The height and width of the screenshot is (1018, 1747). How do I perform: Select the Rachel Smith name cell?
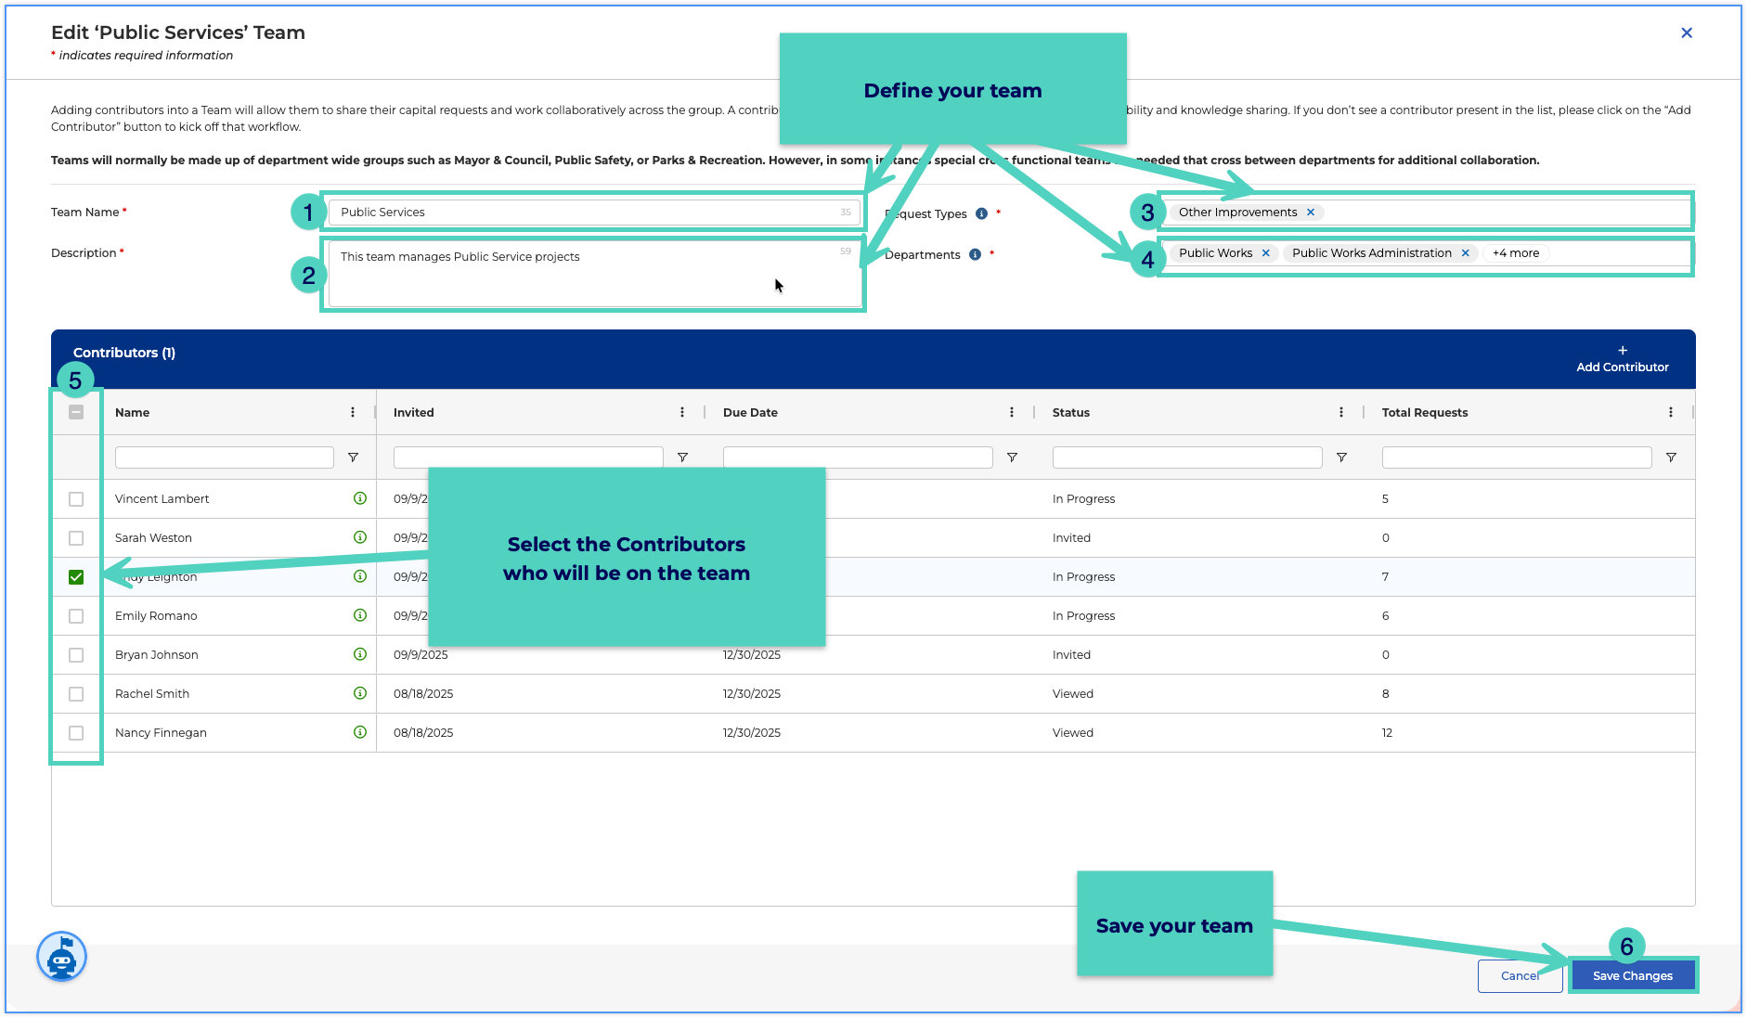[x=152, y=693]
